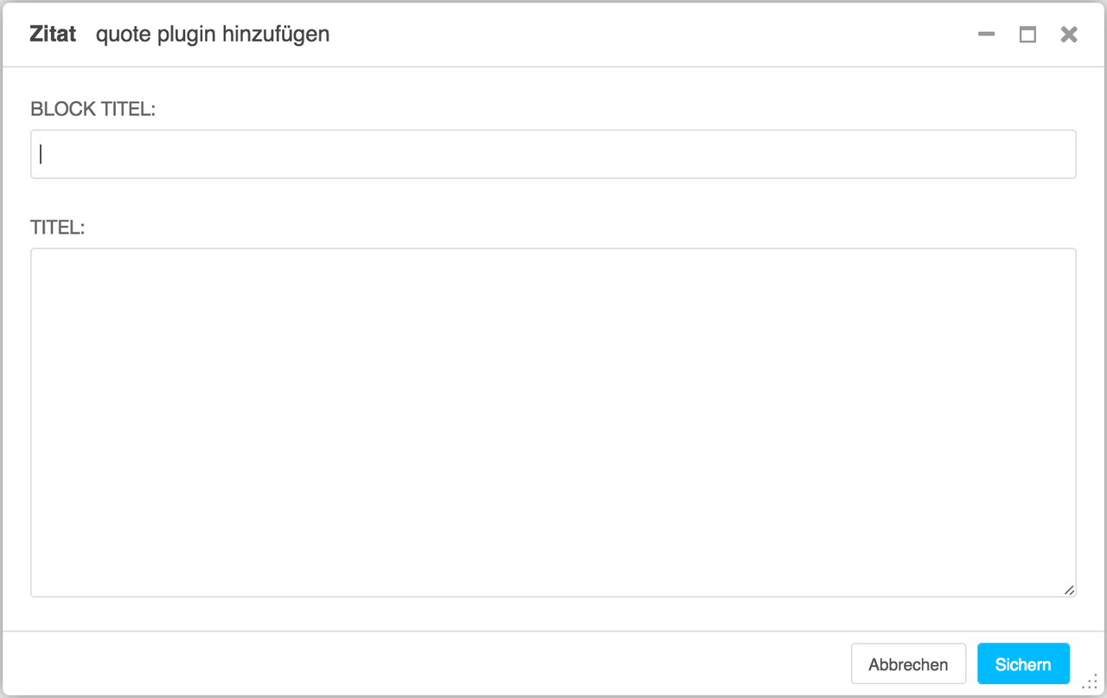1107x698 pixels.
Task: Click the blue Sichern button
Action: tap(1023, 664)
